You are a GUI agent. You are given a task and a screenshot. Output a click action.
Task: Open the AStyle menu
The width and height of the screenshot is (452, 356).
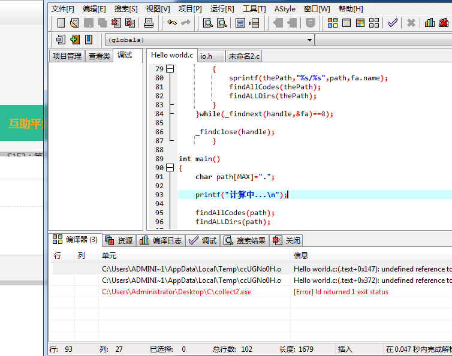point(285,9)
